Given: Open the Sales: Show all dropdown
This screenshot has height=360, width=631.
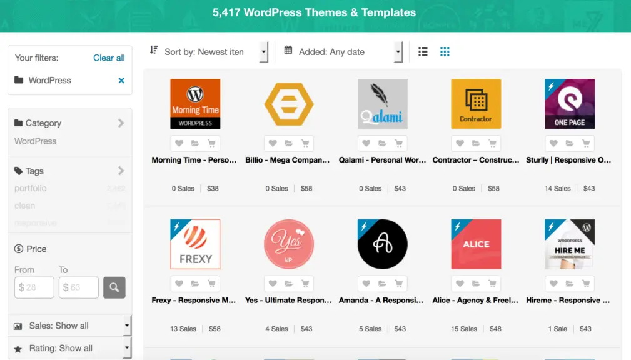Looking at the screenshot, I should (x=70, y=326).
